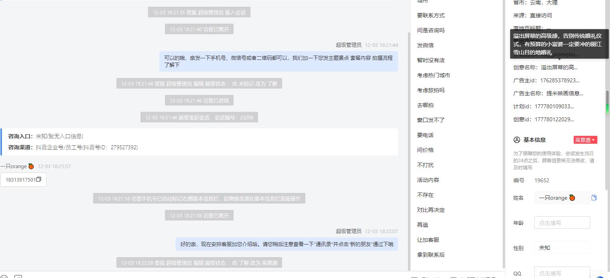Click the 窗口发不了 quick reply
This screenshot has width=610, height=278.
[431, 120]
